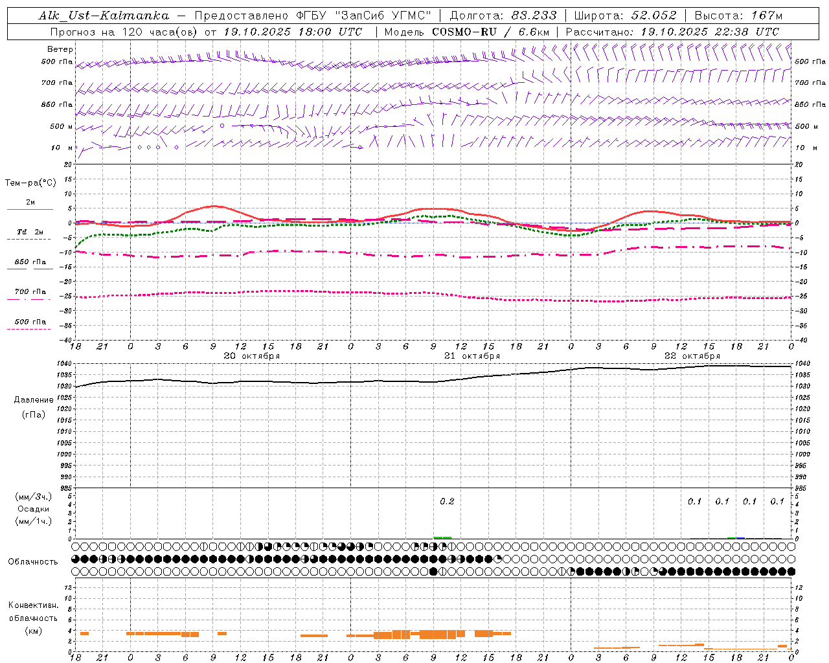
Task: Click the elevation text Высота: 167м
Action: tap(738, 16)
